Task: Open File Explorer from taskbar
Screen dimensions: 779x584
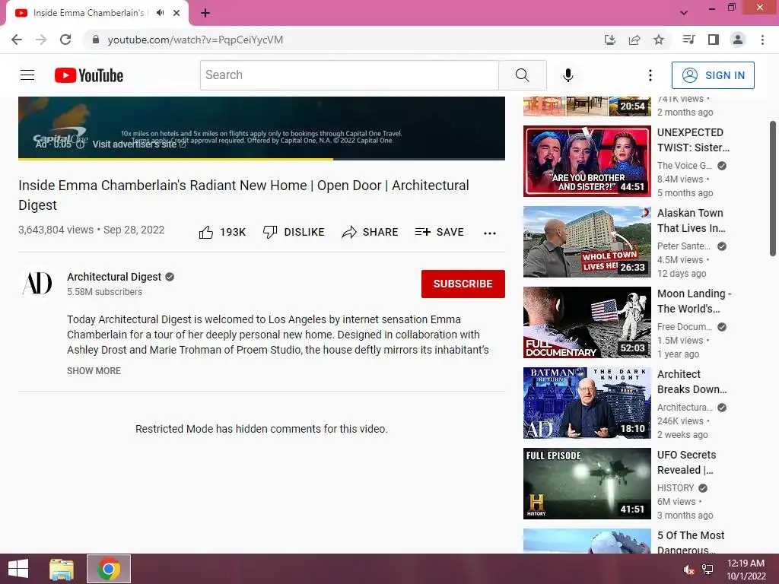Action: click(x=62, y=569)
